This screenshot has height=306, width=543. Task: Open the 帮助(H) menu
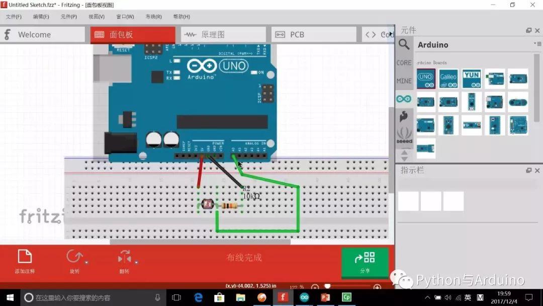182,17
